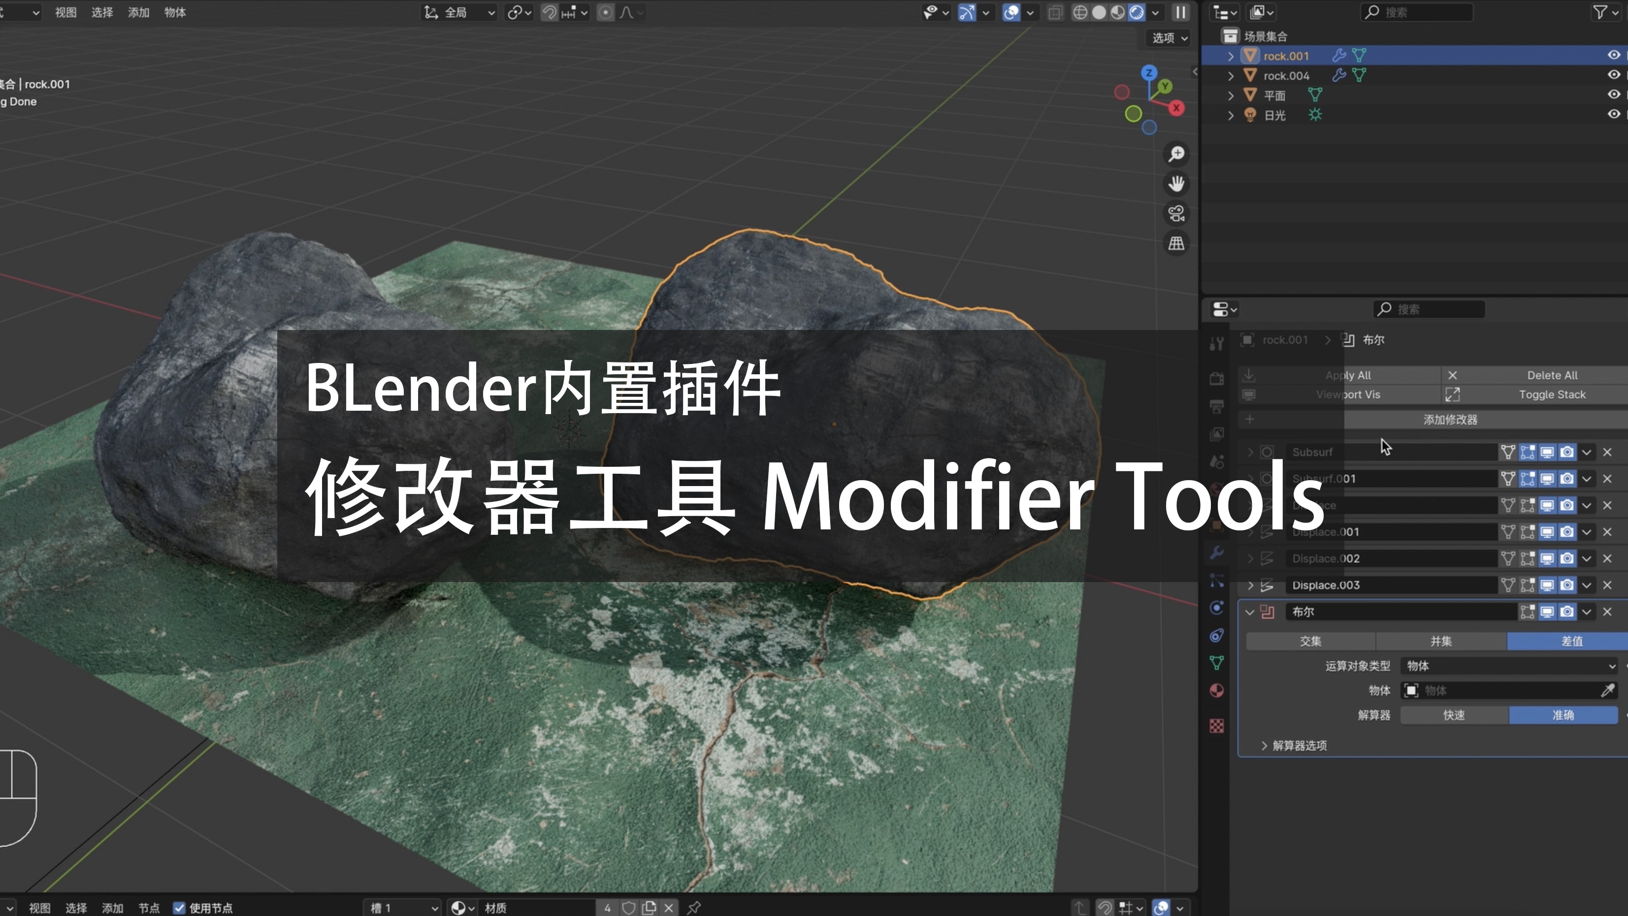Screen dimensions: 1628x916
Task: Open the Render Properties tab
Action: click(x=1217, y=379)
